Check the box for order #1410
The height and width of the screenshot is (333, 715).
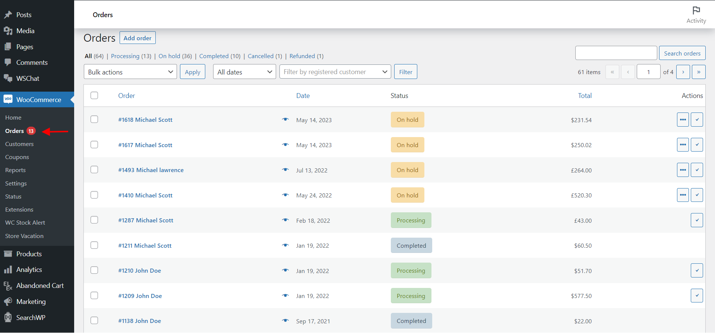coord(94,195)
